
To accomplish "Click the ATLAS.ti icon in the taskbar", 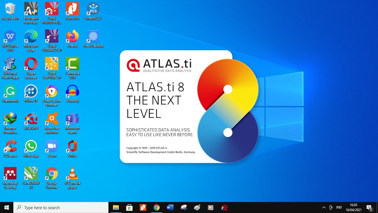I will point(224,207).
